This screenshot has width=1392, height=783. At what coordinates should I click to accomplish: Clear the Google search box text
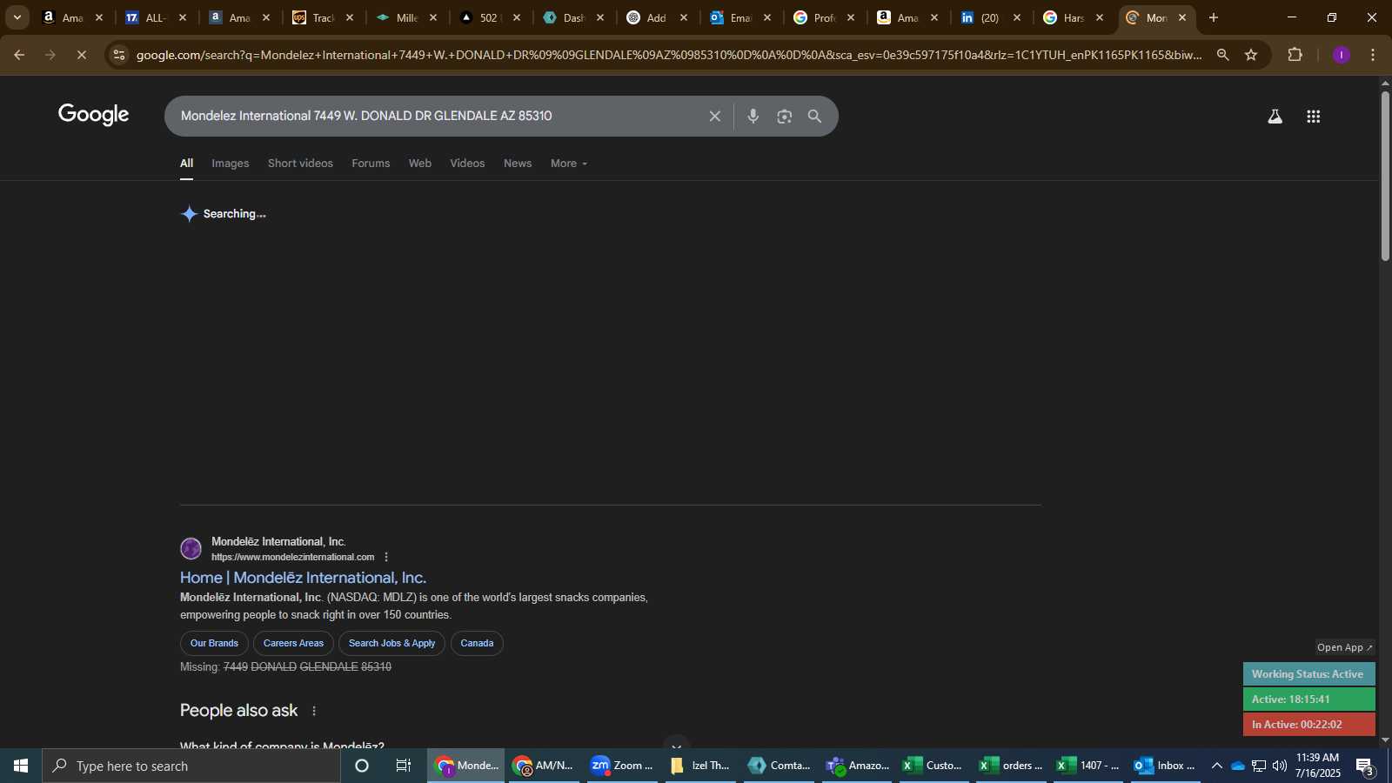point(714,117)
